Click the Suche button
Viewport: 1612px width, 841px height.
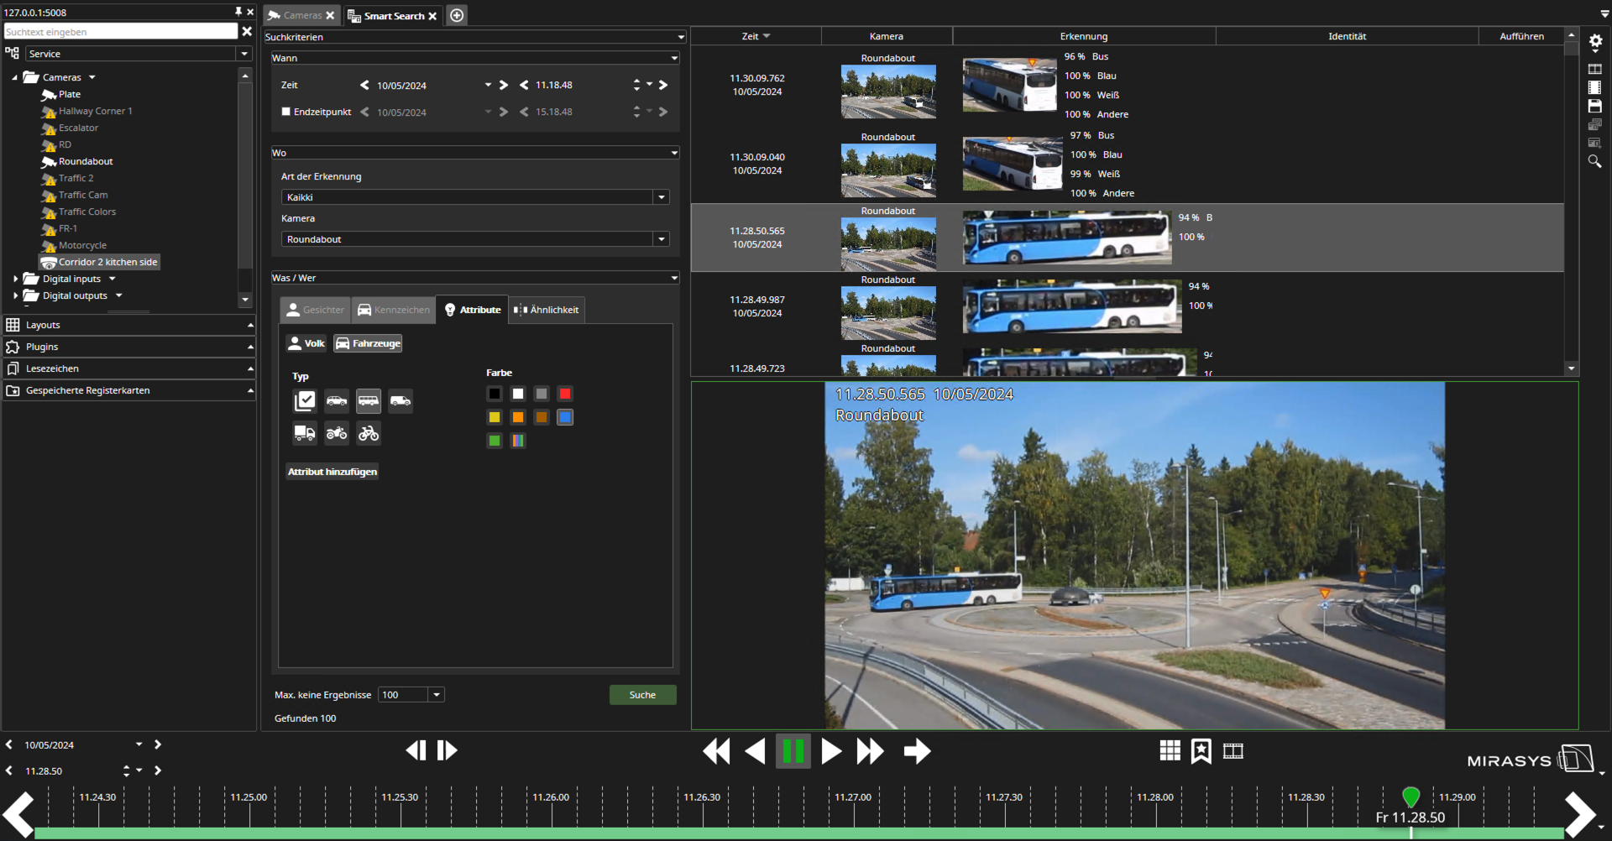[642, 695]
